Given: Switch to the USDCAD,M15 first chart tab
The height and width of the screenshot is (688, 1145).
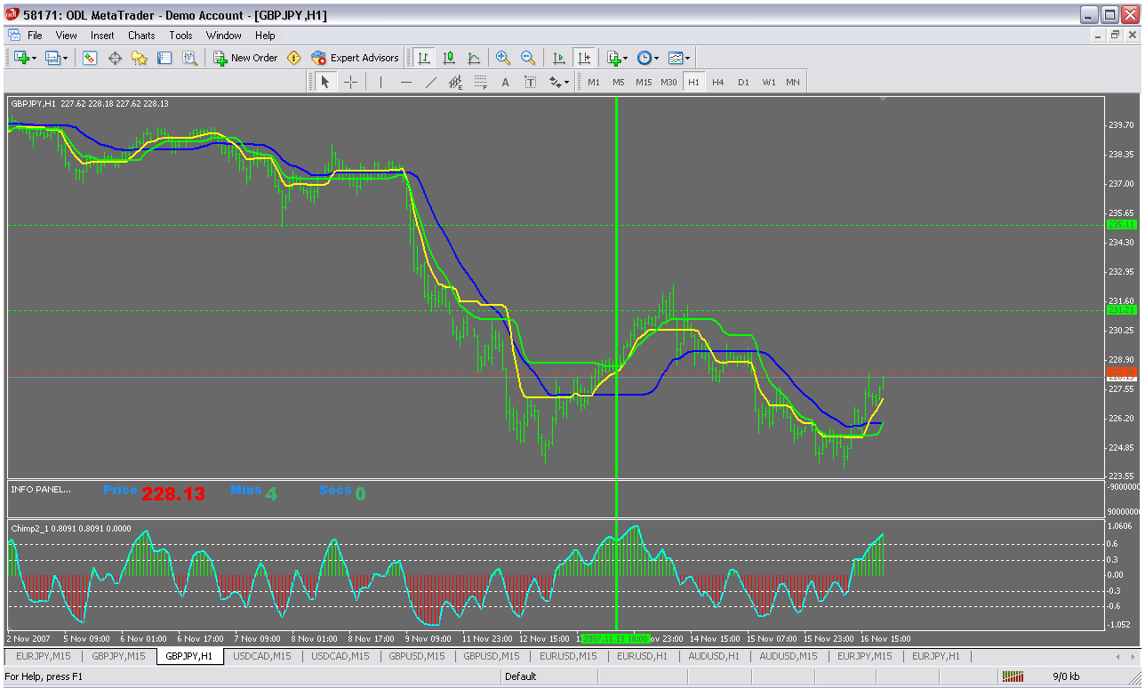Looking at the screenshot, I should [262, 656].
